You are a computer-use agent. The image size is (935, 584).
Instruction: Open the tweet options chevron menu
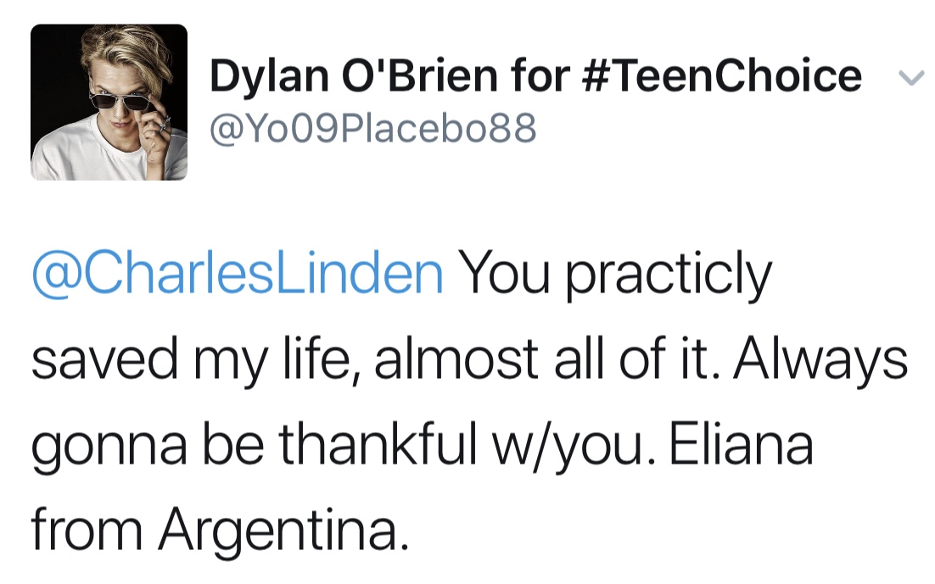click(x=910, y=79)
